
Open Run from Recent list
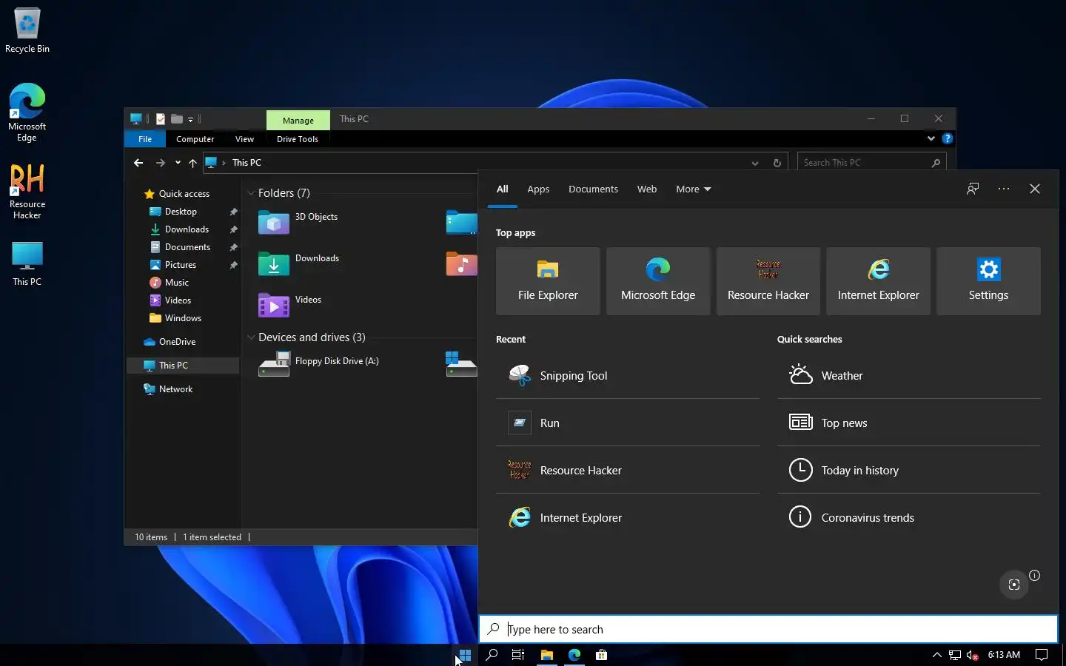[628, 423]
